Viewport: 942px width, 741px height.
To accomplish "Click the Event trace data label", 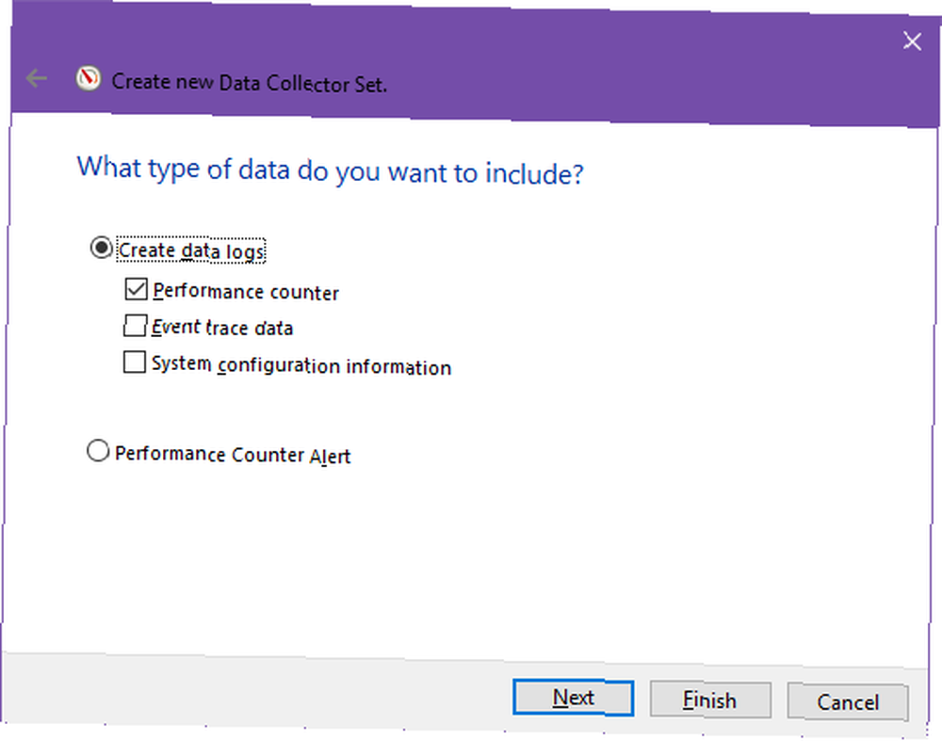I will (222, 328).
